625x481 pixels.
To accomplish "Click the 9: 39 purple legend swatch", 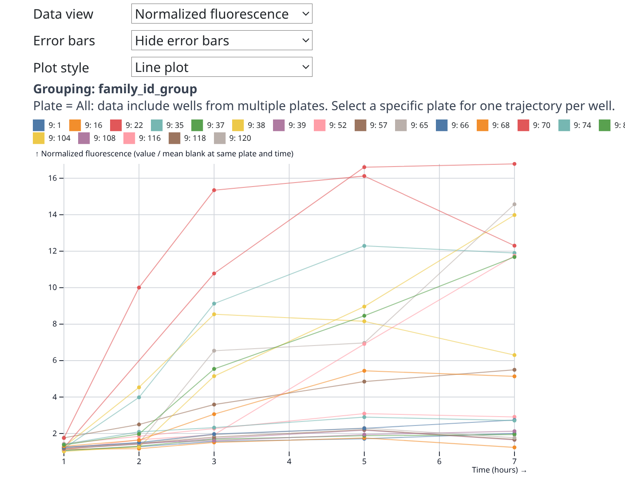I will coord(279,125).
